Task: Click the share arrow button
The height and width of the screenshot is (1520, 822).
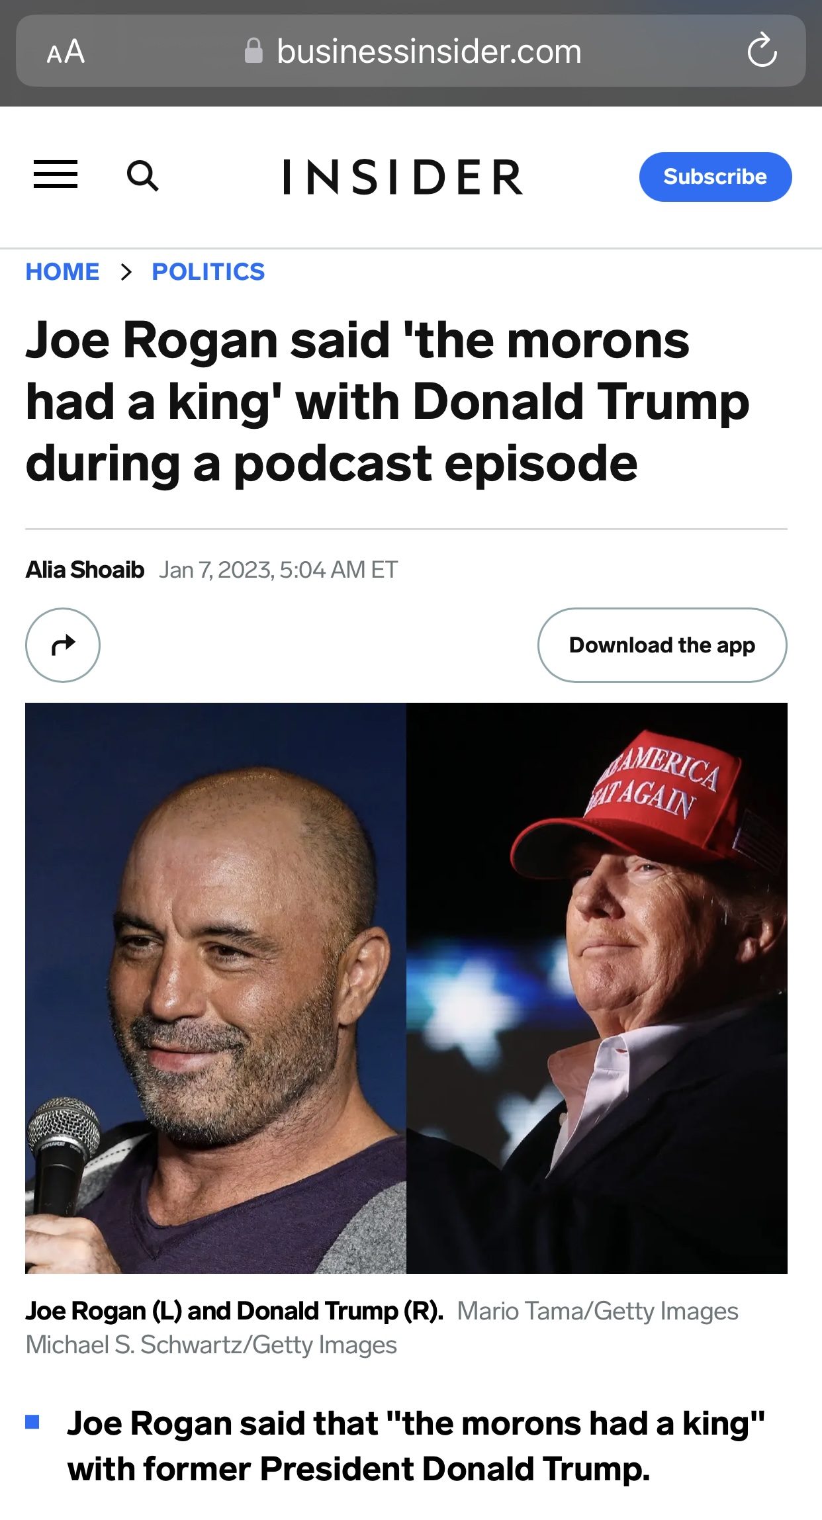Action: (63, 645)
